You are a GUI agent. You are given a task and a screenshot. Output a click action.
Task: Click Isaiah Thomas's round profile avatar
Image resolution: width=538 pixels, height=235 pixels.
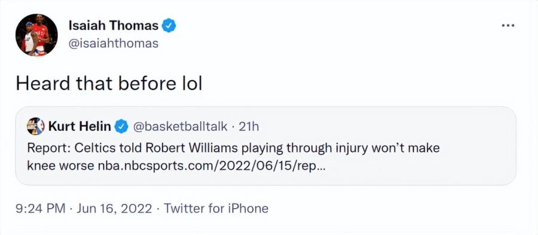[36, 35]
